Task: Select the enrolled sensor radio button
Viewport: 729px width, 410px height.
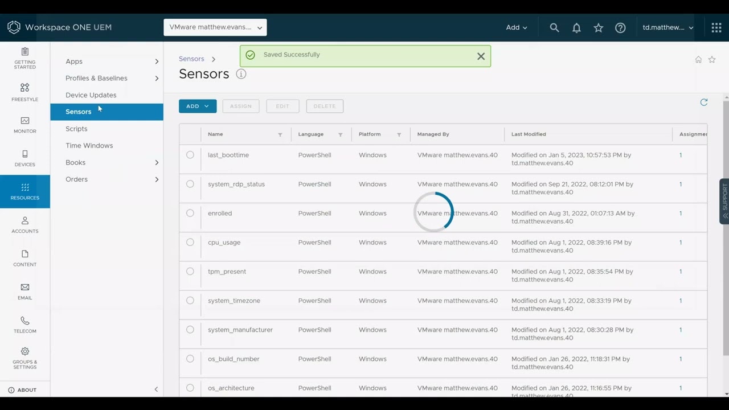Action: (190, 213)
